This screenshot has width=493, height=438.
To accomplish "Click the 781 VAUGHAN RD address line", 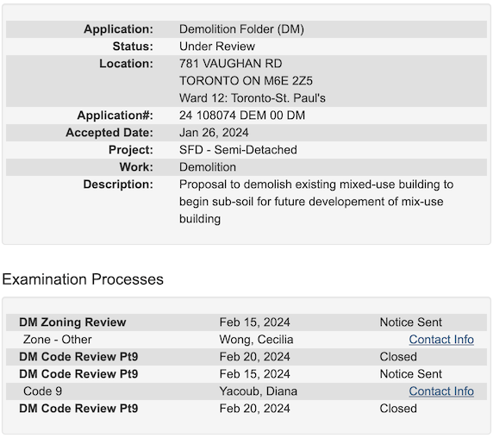I will (230, 64).
